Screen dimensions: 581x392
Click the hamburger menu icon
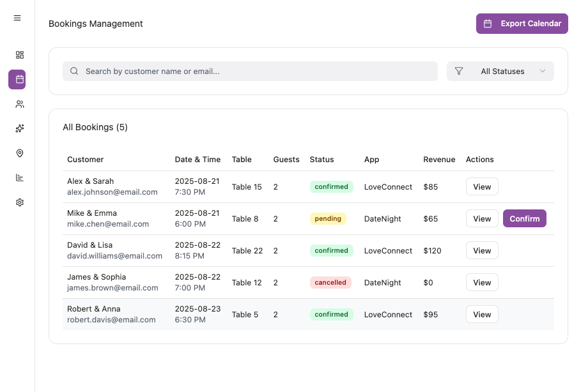click(17, 18)
